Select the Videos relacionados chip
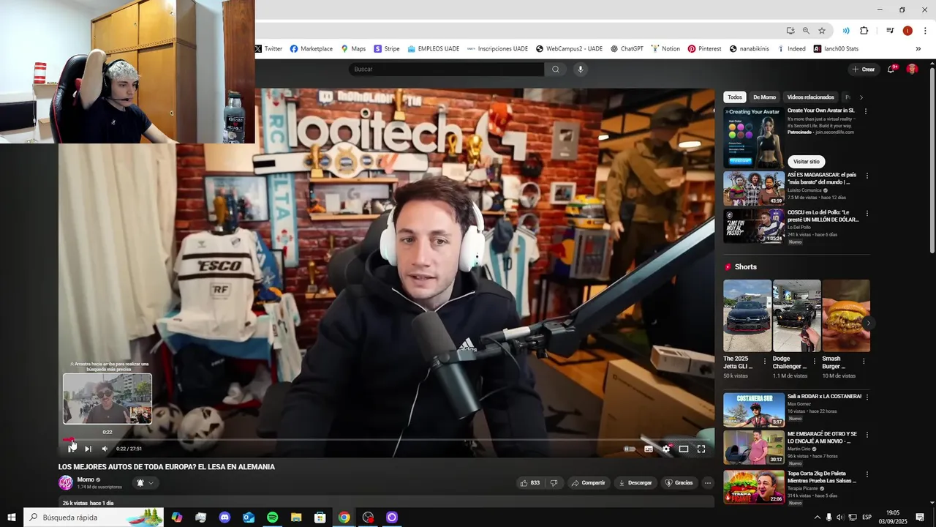Screen dimensions: 936x527 pyautogui.click(x=810, y=97)
